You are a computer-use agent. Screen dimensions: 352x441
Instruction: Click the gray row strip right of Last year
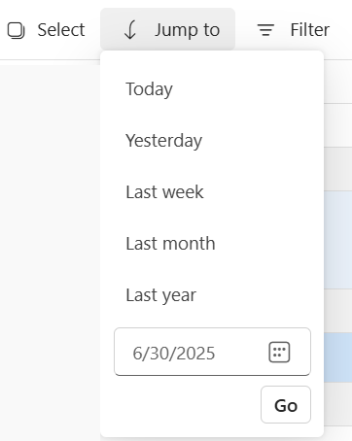[337, 311]
